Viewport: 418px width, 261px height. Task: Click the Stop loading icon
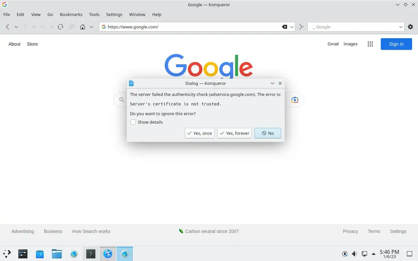point(72,27)
